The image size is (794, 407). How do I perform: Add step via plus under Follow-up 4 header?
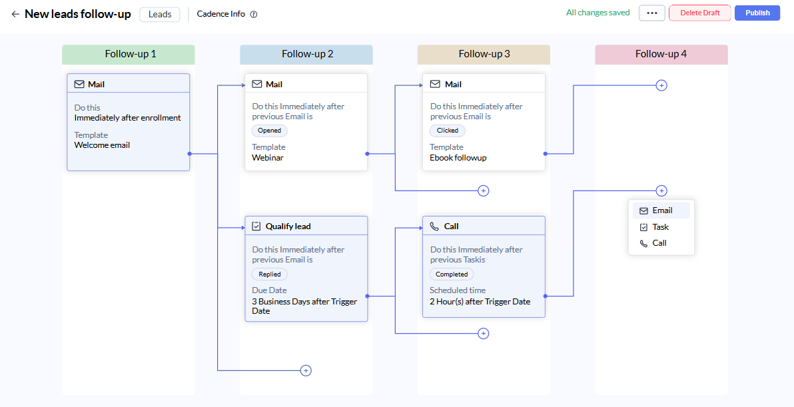661,85
